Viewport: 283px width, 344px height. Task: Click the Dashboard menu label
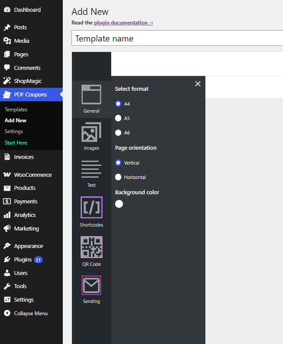click(27, 10)
